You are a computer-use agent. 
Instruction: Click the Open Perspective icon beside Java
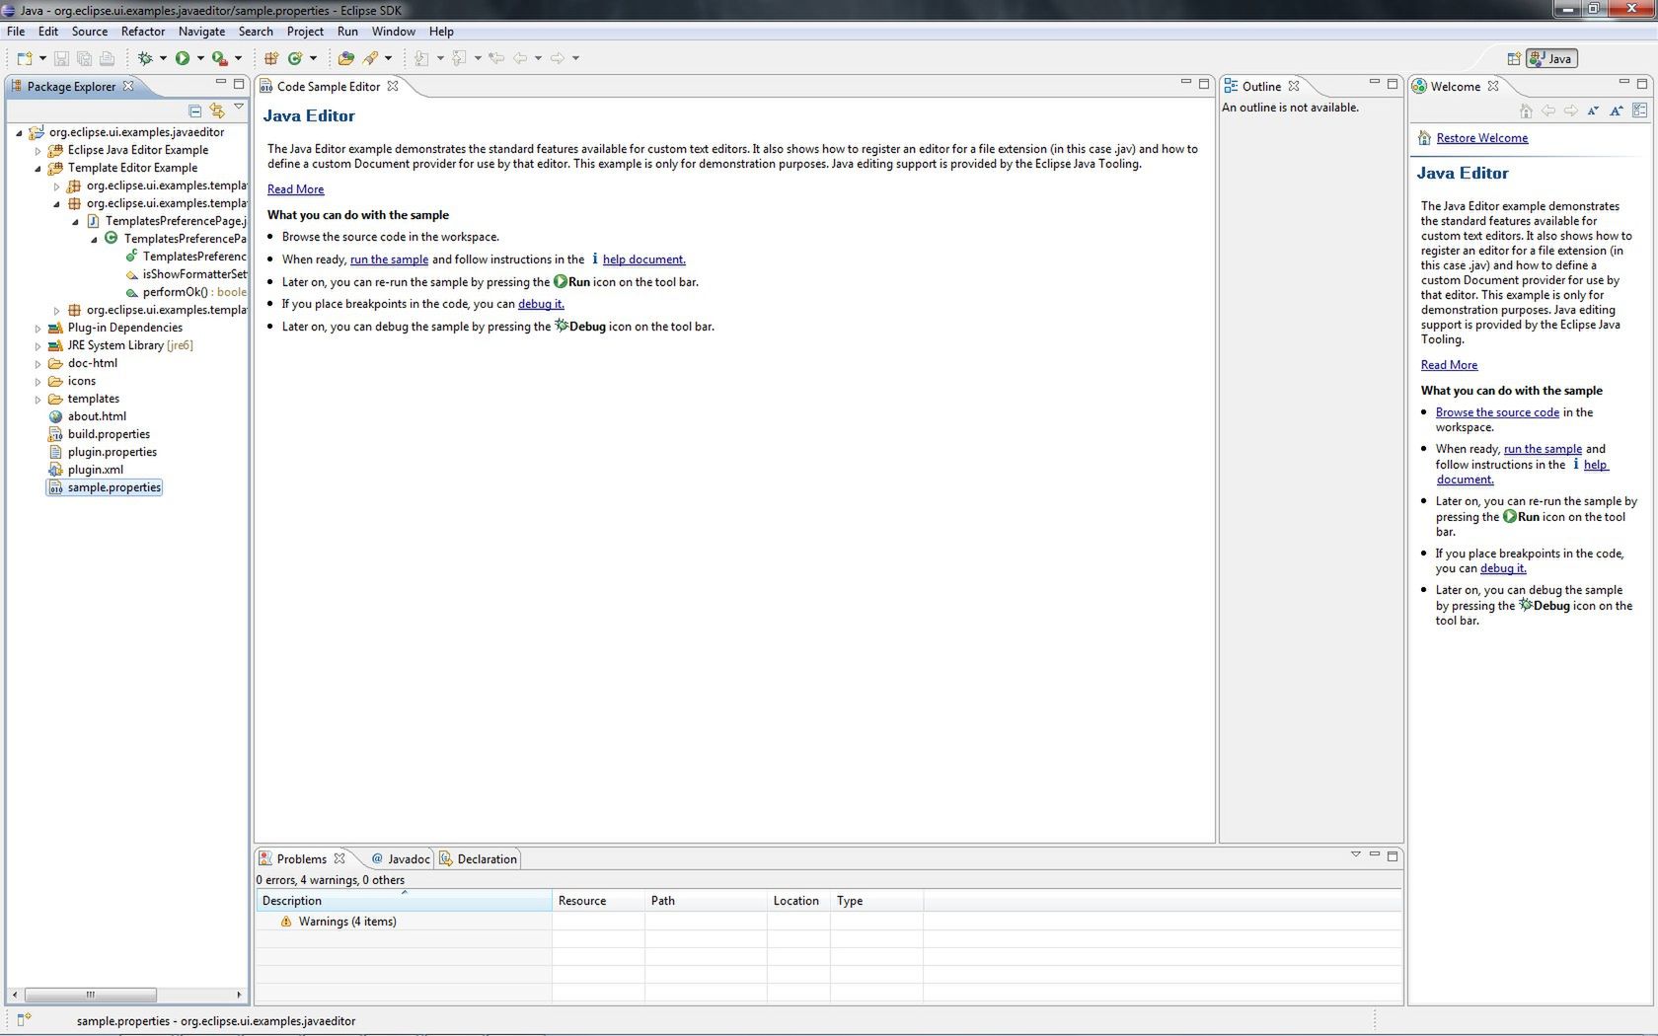click(1514, 58)
